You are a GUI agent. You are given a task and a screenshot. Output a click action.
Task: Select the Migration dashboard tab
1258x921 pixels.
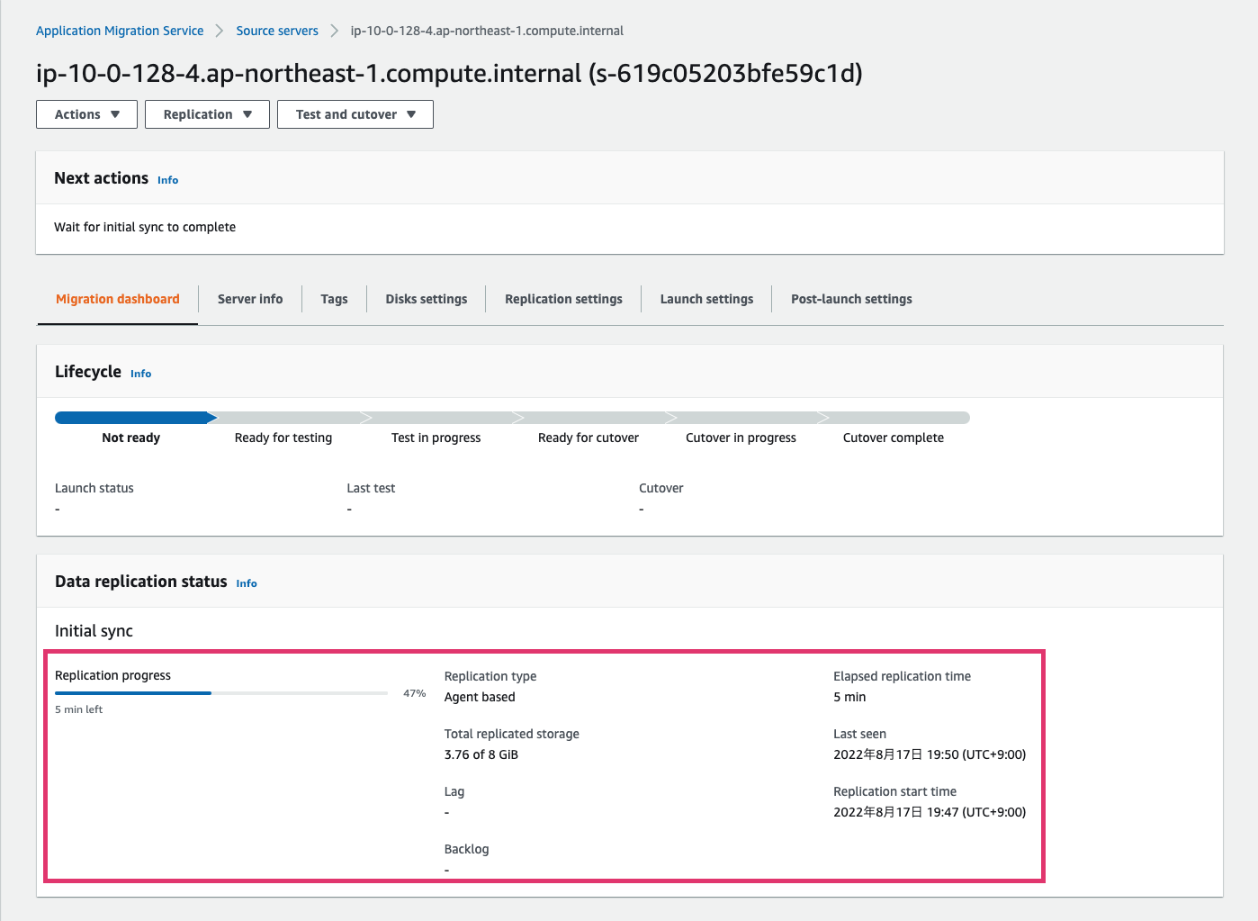(x=117, y=298)
